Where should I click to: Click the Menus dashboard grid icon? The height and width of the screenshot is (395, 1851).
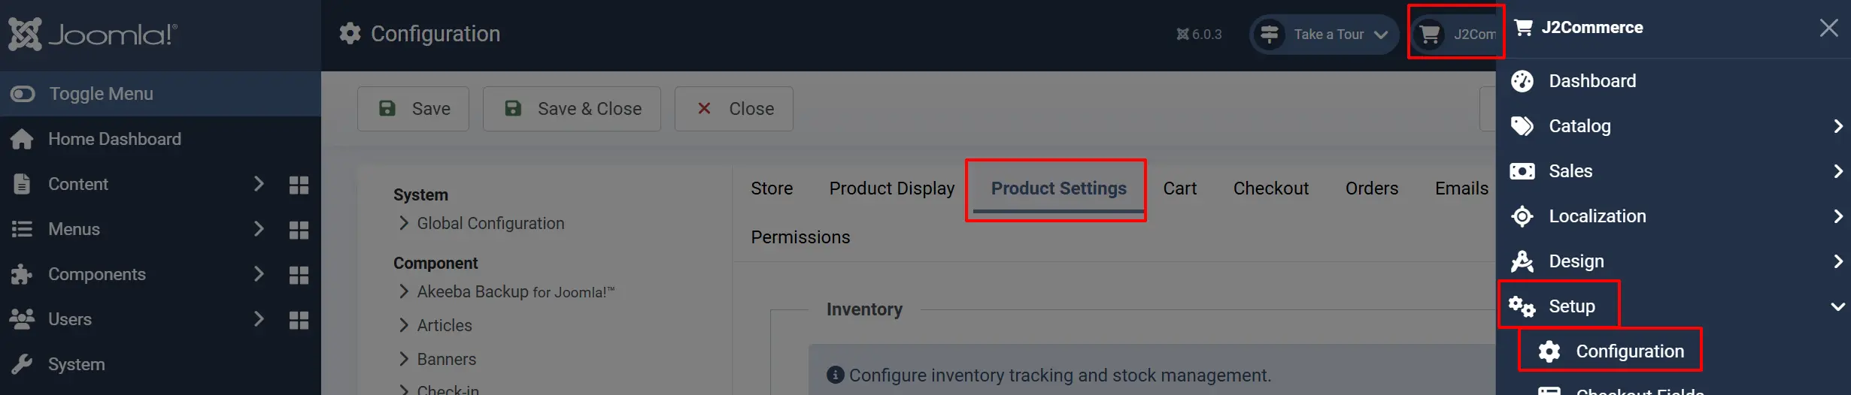(299, 230)
